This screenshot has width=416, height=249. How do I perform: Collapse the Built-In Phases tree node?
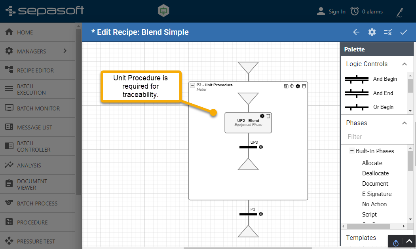tap(351, 151)
